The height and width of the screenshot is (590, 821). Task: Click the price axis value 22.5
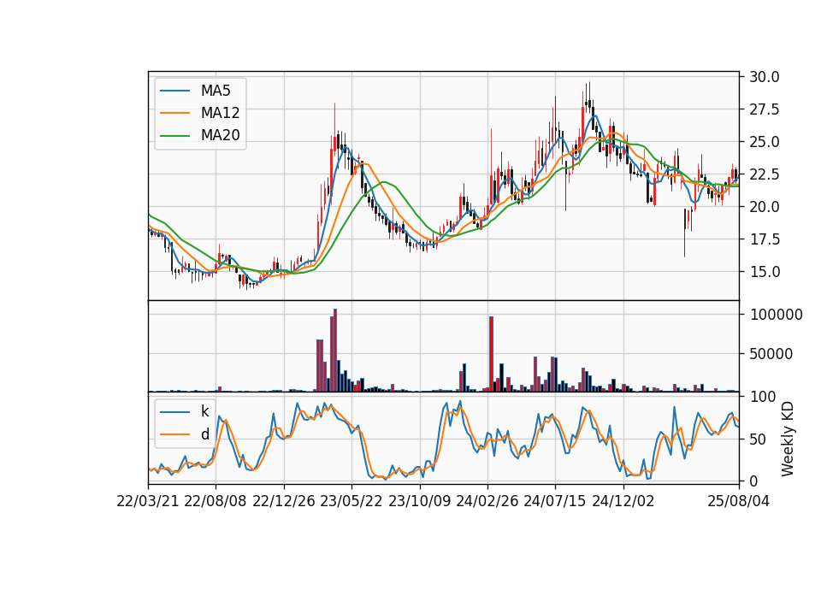click(765, 174)
